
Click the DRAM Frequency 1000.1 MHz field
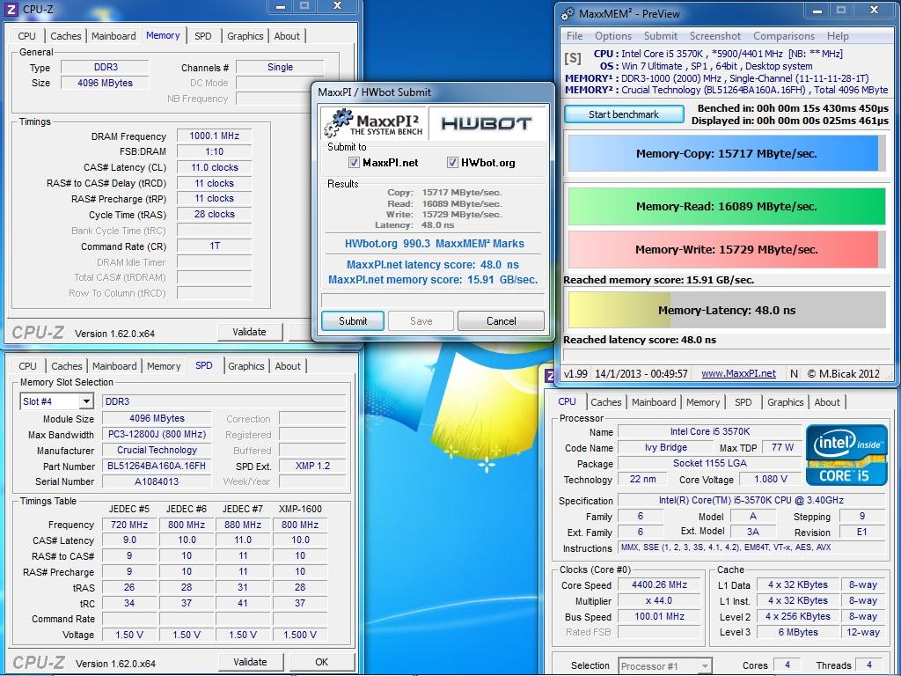[214, 136]
